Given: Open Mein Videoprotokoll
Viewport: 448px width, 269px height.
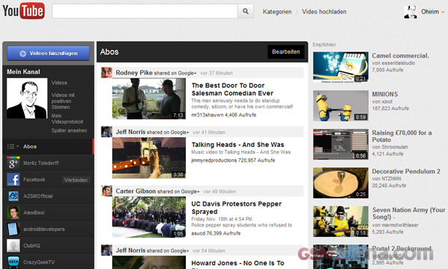Looking at the screenshot, I should 67,118.
